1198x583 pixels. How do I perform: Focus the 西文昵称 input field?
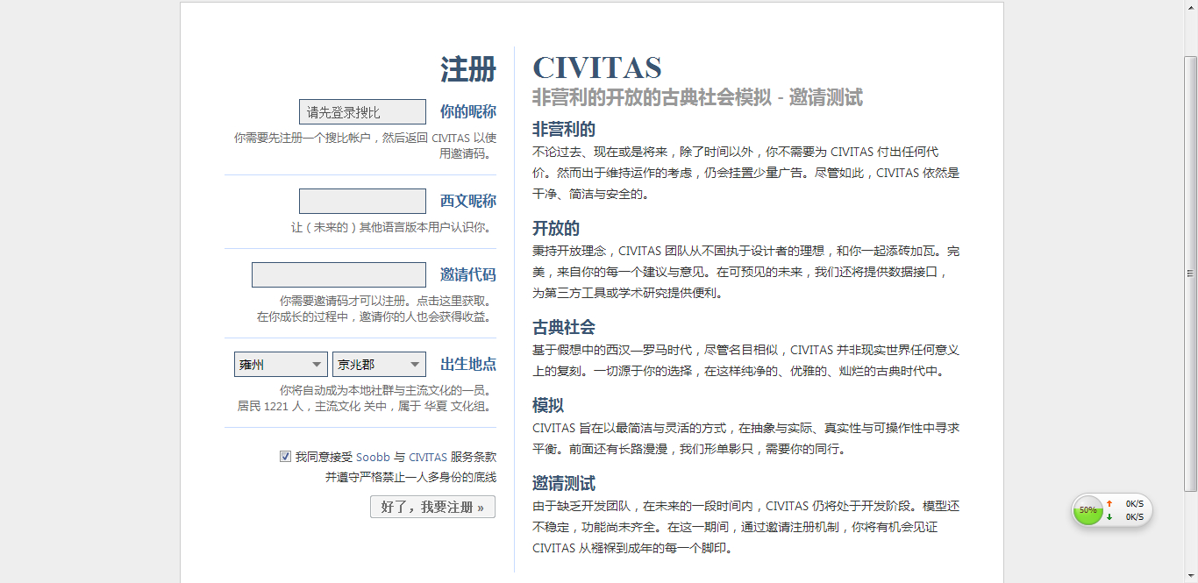[362, 202]
